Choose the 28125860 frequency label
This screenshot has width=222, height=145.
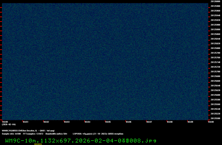[215, 34]
